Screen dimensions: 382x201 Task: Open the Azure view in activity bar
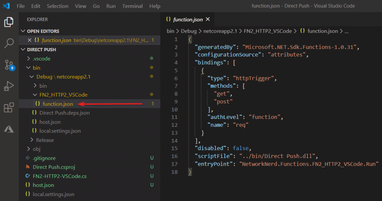point(9,129)
